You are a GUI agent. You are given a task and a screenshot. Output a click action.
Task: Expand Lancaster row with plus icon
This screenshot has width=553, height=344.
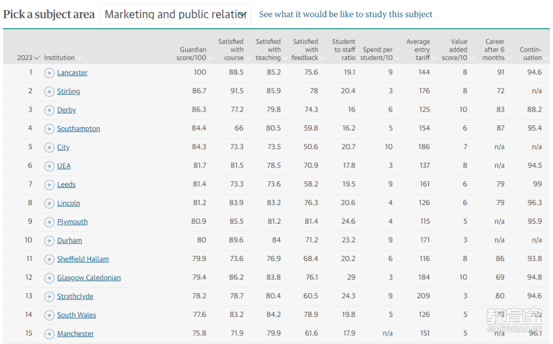[49, 73]
